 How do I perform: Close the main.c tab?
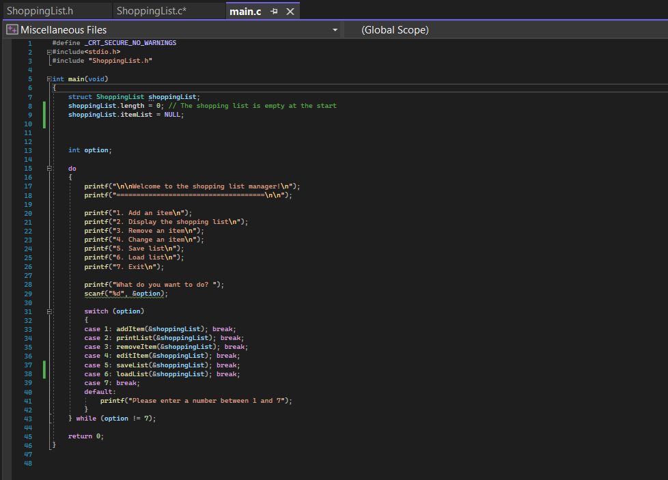[290, 12]
